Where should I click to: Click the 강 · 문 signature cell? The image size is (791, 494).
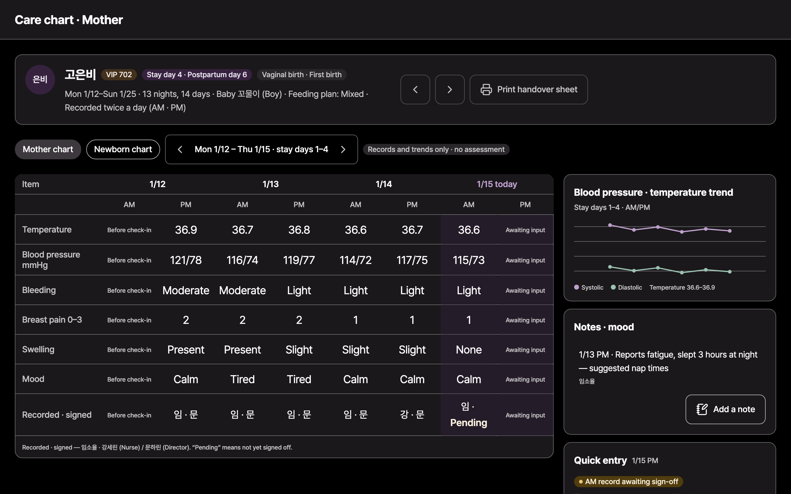[x=412, y=415]
